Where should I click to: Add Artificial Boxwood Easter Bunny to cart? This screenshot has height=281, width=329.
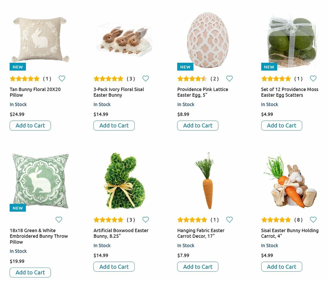click(114, 267)
